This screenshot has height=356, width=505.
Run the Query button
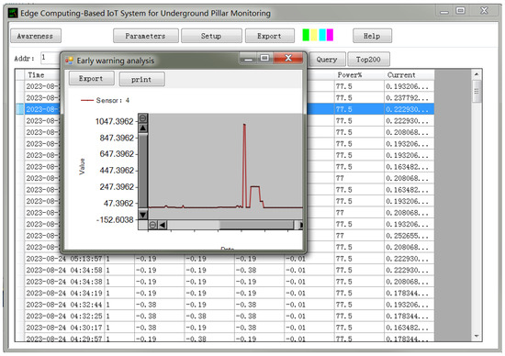click(x=327, y=60)
